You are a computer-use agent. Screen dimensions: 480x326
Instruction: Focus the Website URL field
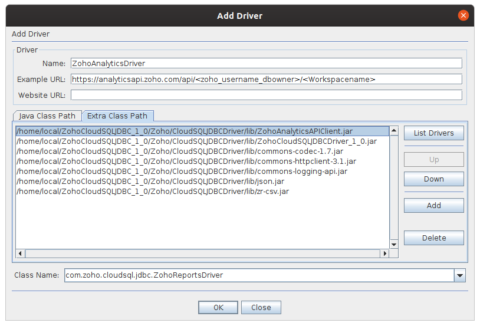(266, 95)
